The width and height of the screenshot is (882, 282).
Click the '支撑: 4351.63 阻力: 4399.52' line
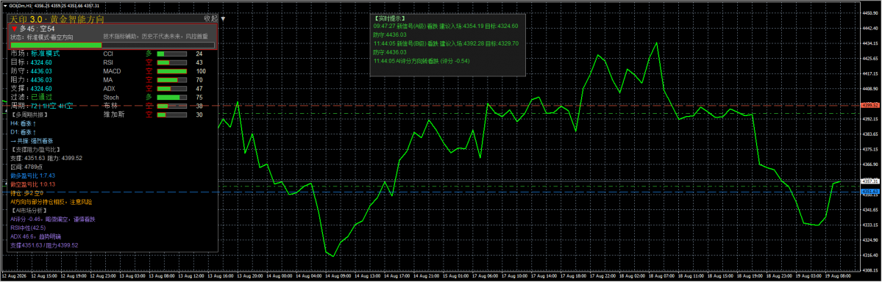pos(46,159)
